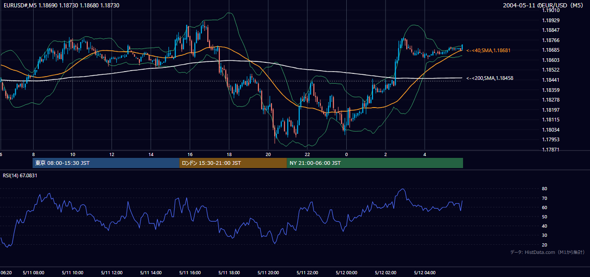Click the 5/11 10:00 time label
This screenshot has height=277, width=590.
[72, 273]
